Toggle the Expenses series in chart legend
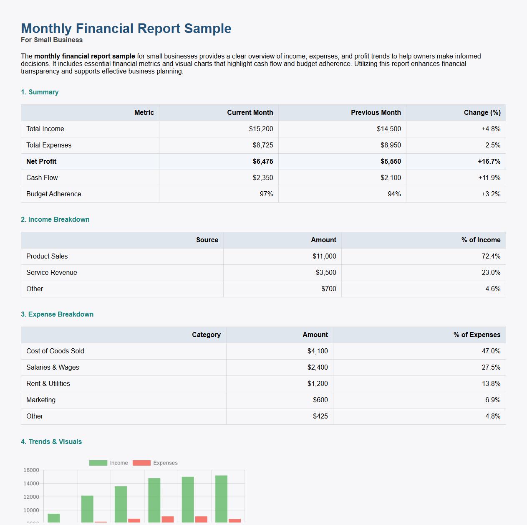527x525 pixels. click(x=165, y=463)
